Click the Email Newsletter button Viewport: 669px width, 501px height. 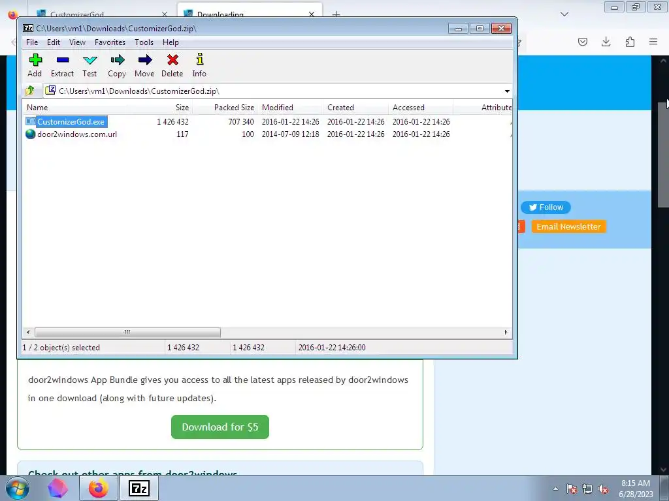click(569, 226)
